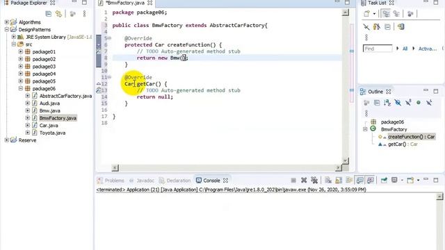Click Clear Console icon
Screen dimensions: 445x250
tap(328, 181)
